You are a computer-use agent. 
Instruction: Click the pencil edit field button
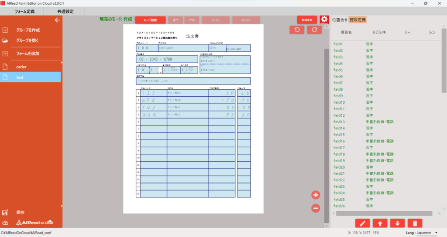point(362,223)
